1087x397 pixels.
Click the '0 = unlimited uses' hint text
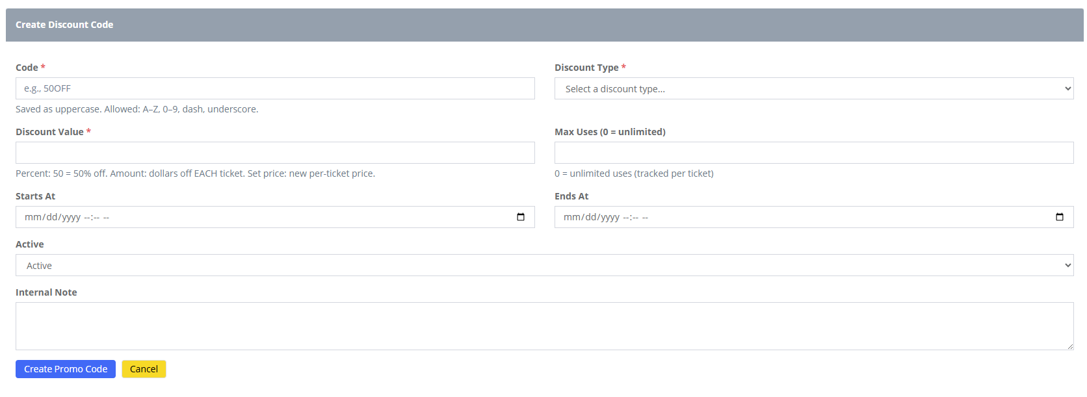(x=634, y=173)
